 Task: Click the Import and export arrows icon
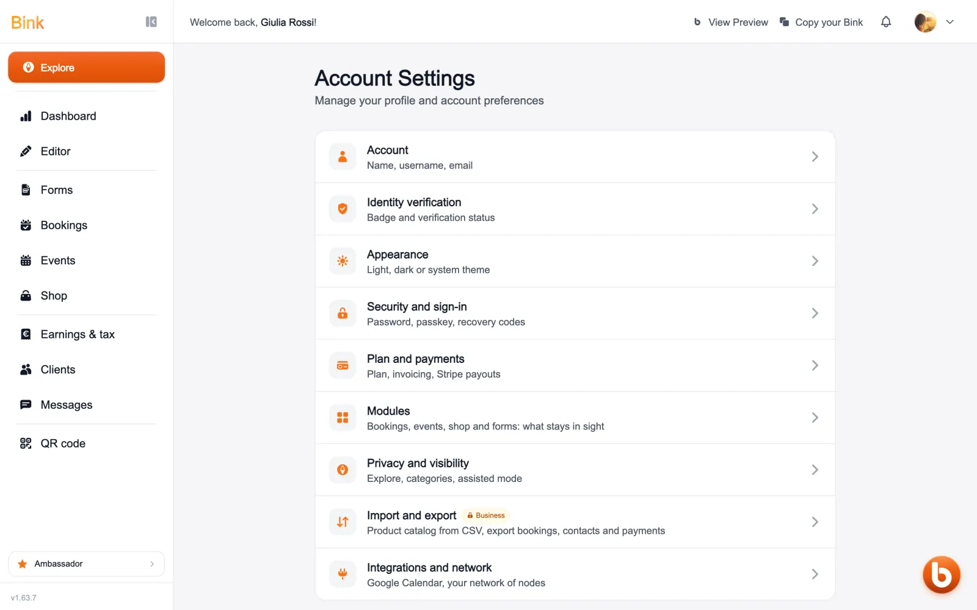pyautogui.click(x=343, y=522)
